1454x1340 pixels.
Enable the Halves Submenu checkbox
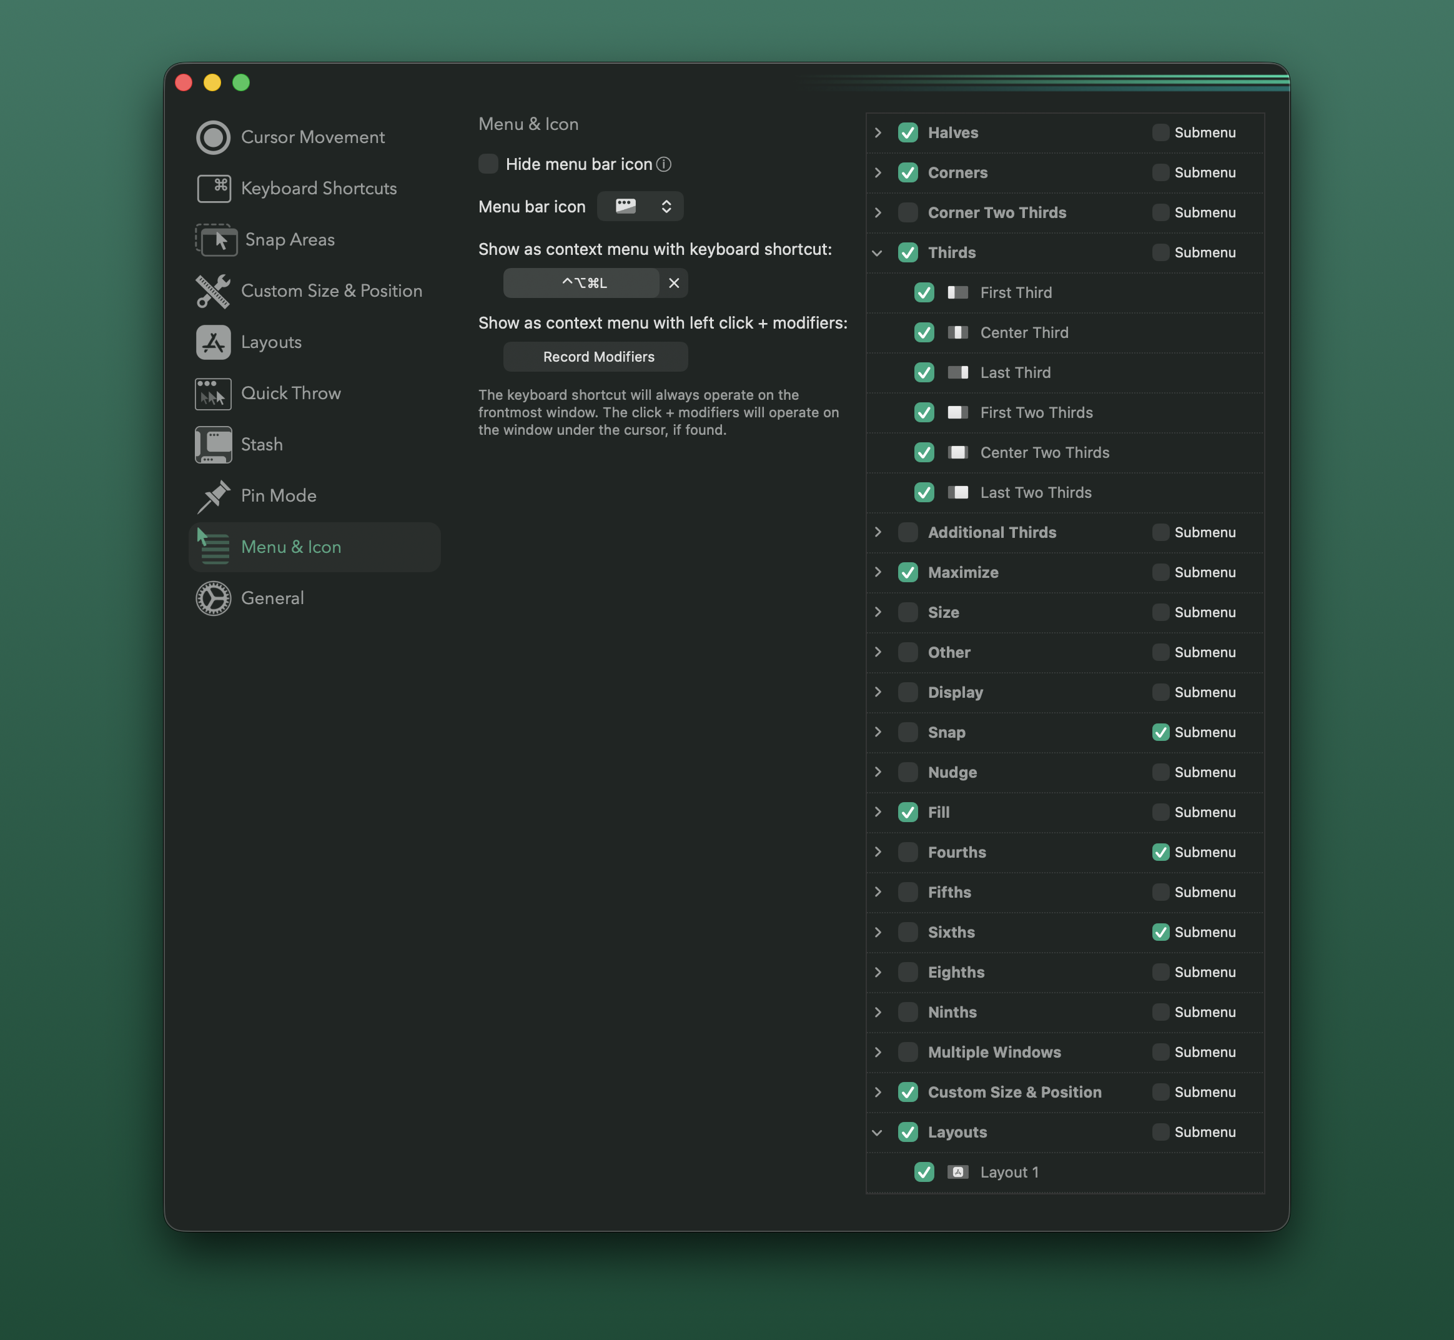click(x=1160, y=132)
